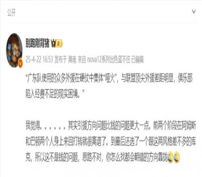Click the yellow level II badge
Image resolution: width=202 pixels, height=177 pixels.
59,43
